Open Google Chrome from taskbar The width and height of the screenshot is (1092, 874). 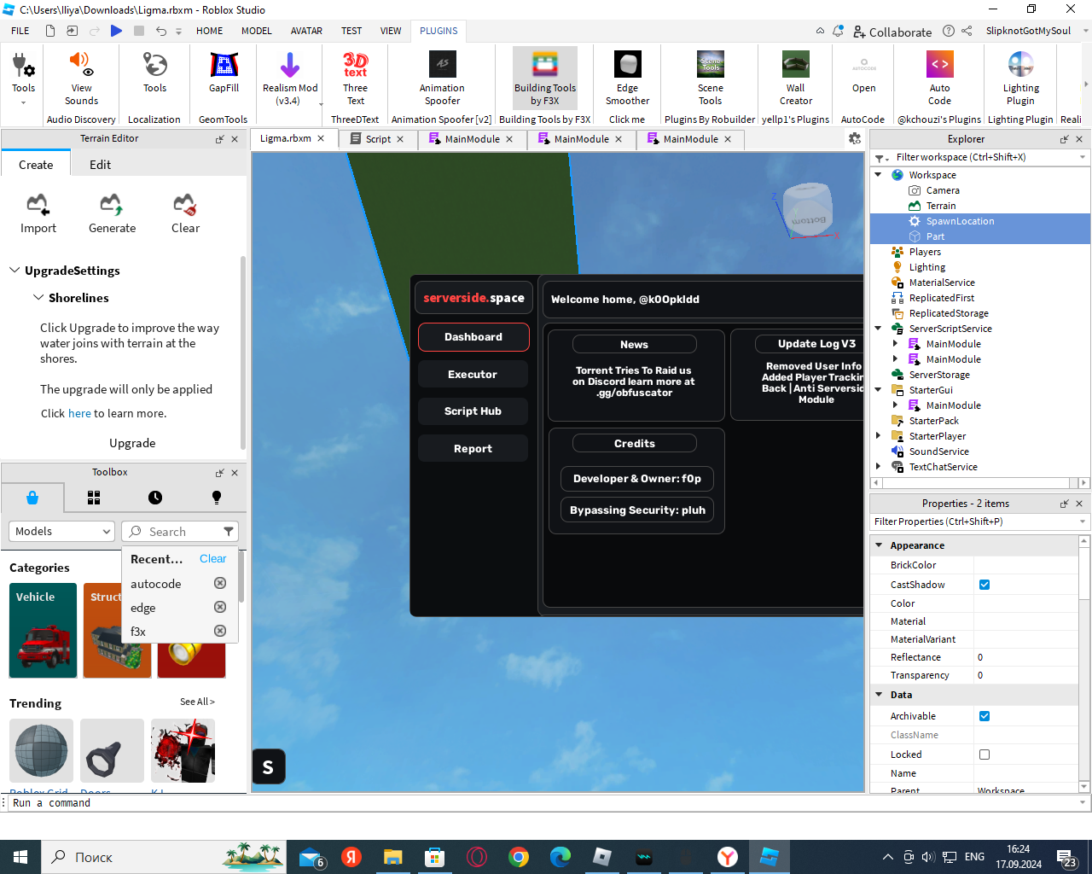519,857
